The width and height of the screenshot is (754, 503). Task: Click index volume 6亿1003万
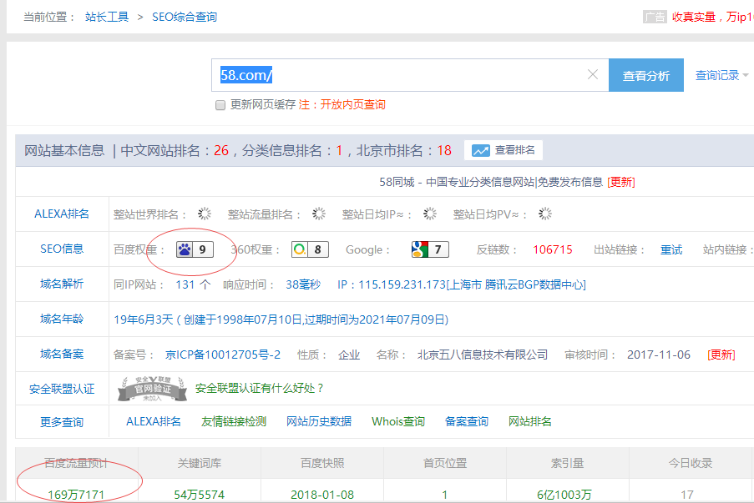564,495
